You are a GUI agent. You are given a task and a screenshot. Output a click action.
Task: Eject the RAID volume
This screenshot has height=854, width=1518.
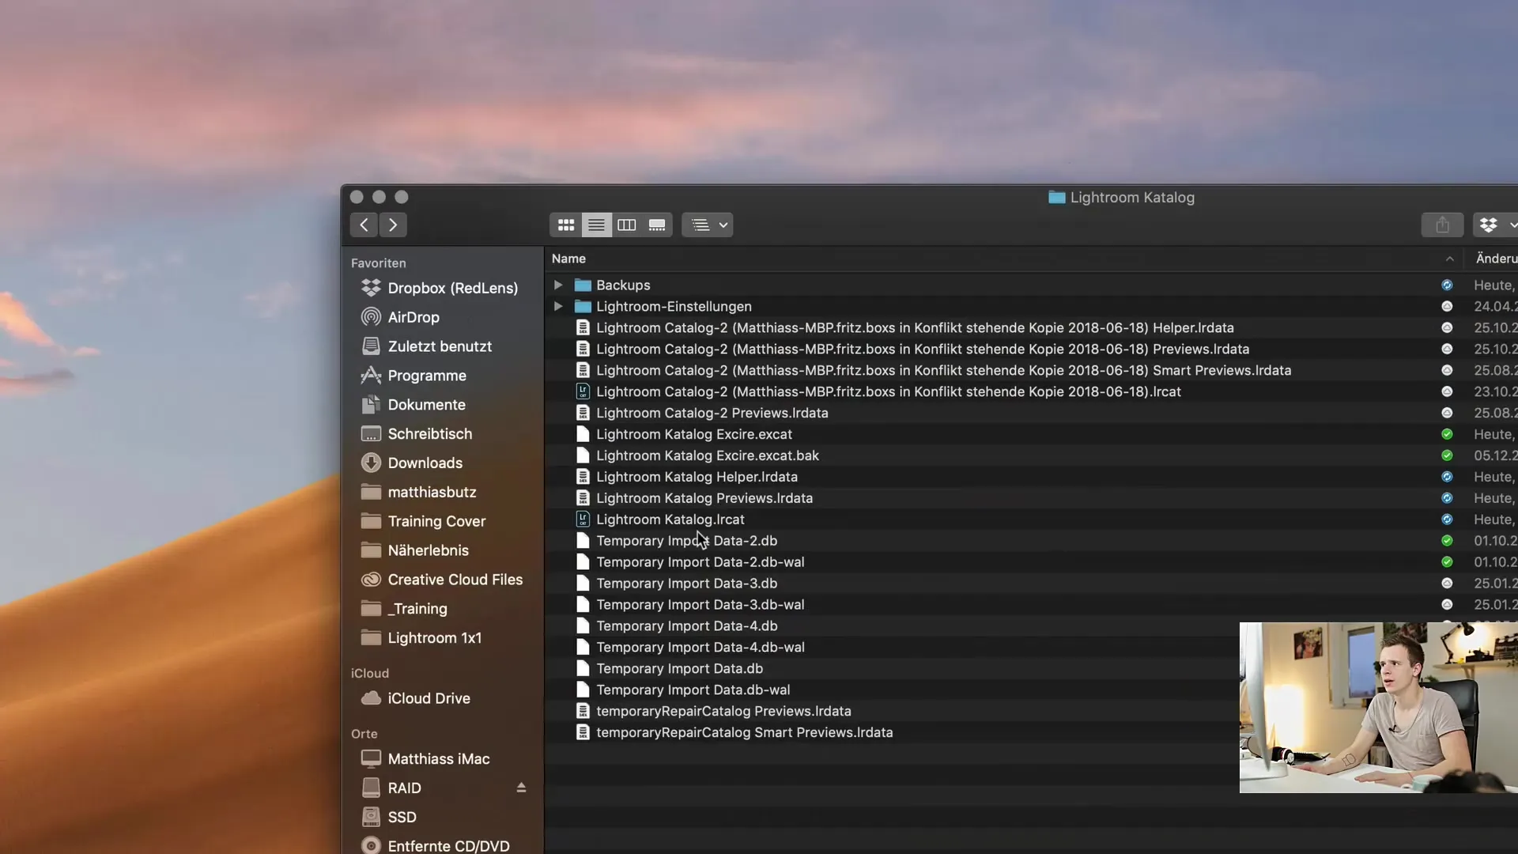521,788
